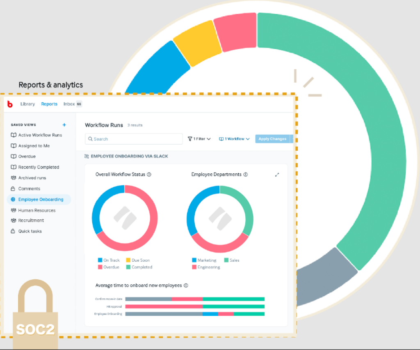The height and width of the screenshot is (350, 420).
Task: Click the info icon beside Average time to onboard
Action: tap(186, 285)
